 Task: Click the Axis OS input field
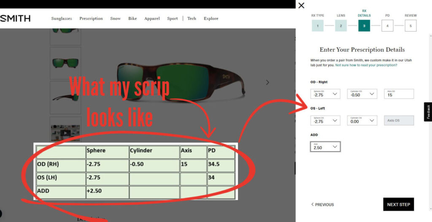pos(399,120)
